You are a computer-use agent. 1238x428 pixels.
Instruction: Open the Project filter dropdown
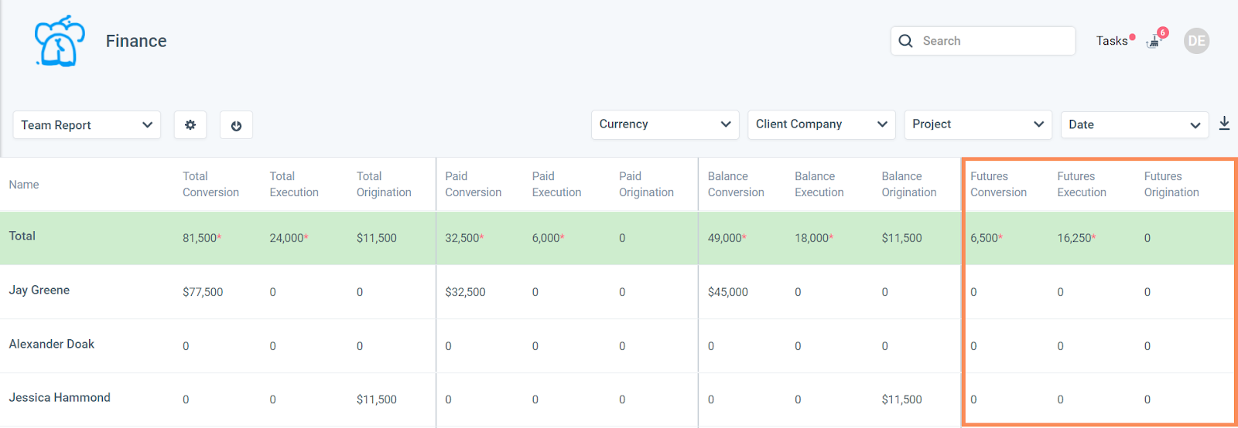(978, 124)
